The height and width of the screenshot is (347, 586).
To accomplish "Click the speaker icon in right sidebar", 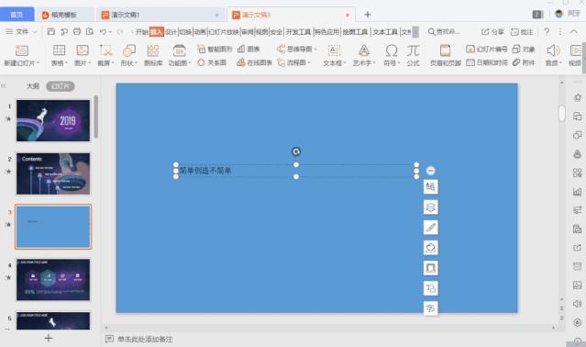I will [x=577, y=304].
